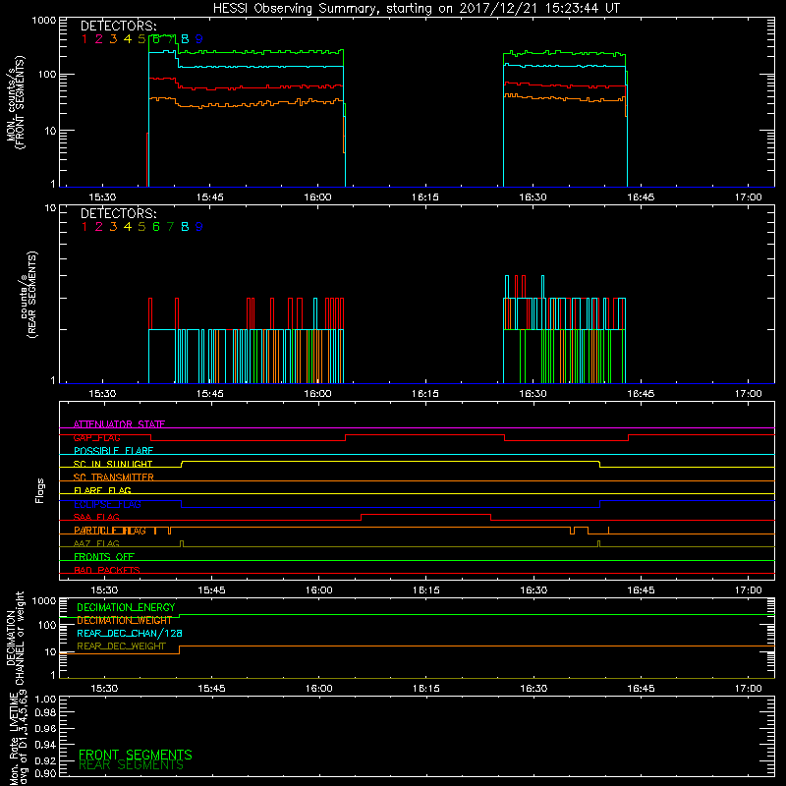Click the DECIMATION_WEIGHT legend label
This screenshot has height=786, width=786.
click(x=125, y=621)
